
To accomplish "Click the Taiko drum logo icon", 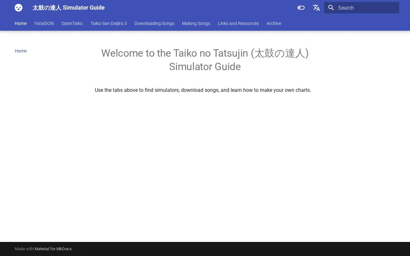I will (x=19, y=8).
